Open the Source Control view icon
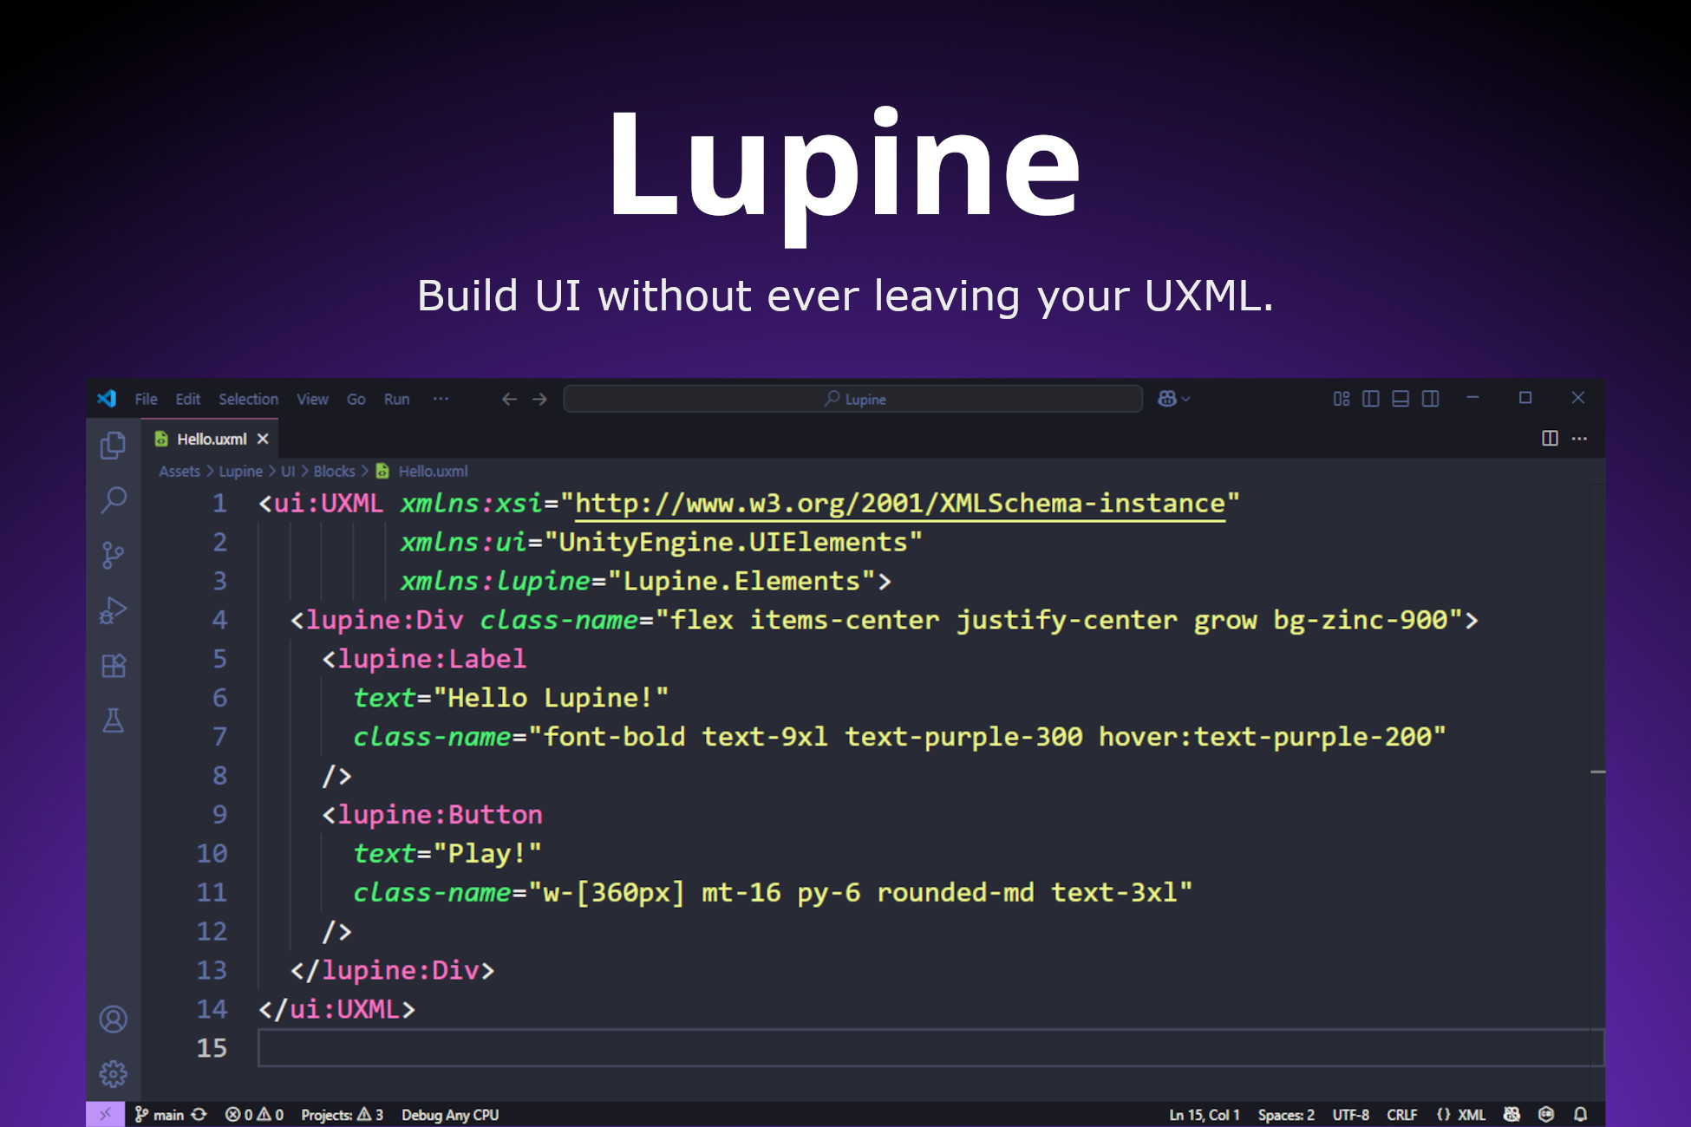 (x=113, y=555)
